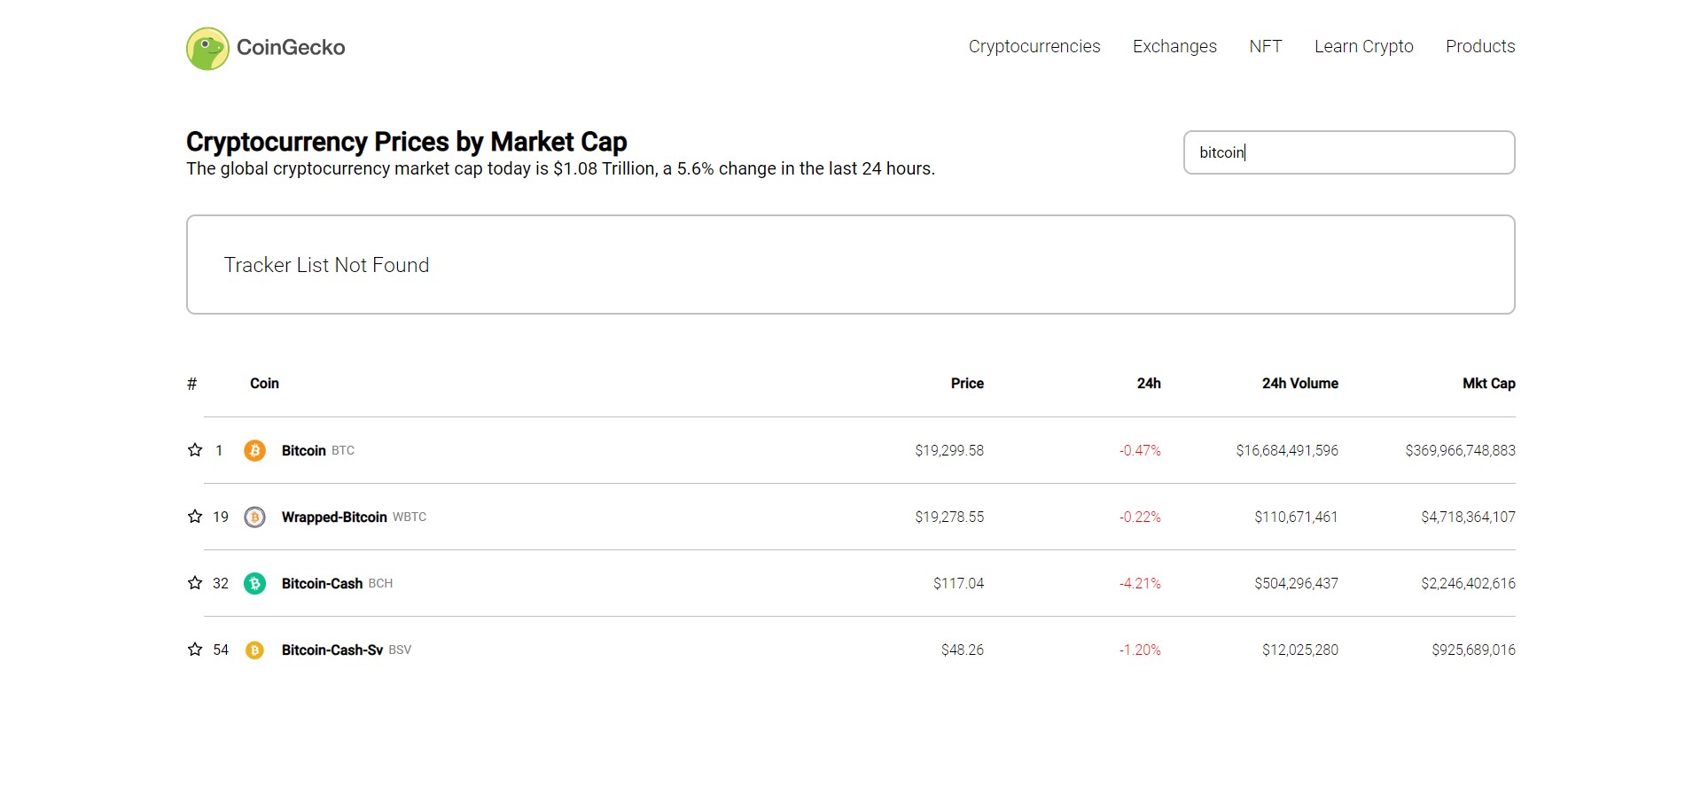Select the NFT navigation item
The image size is (1693, 786).
point(1266,46)
